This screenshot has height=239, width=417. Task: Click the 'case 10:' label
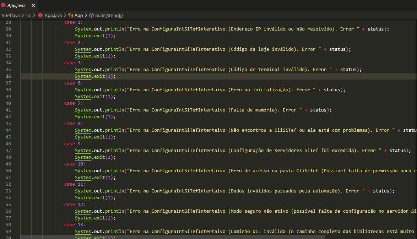click(x=75, y=164)
